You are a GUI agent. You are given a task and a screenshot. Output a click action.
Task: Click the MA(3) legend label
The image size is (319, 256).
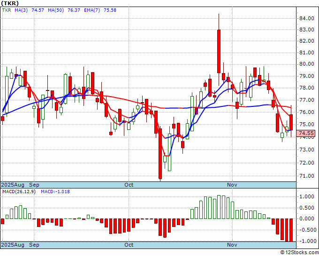click(x=21, y=10)
